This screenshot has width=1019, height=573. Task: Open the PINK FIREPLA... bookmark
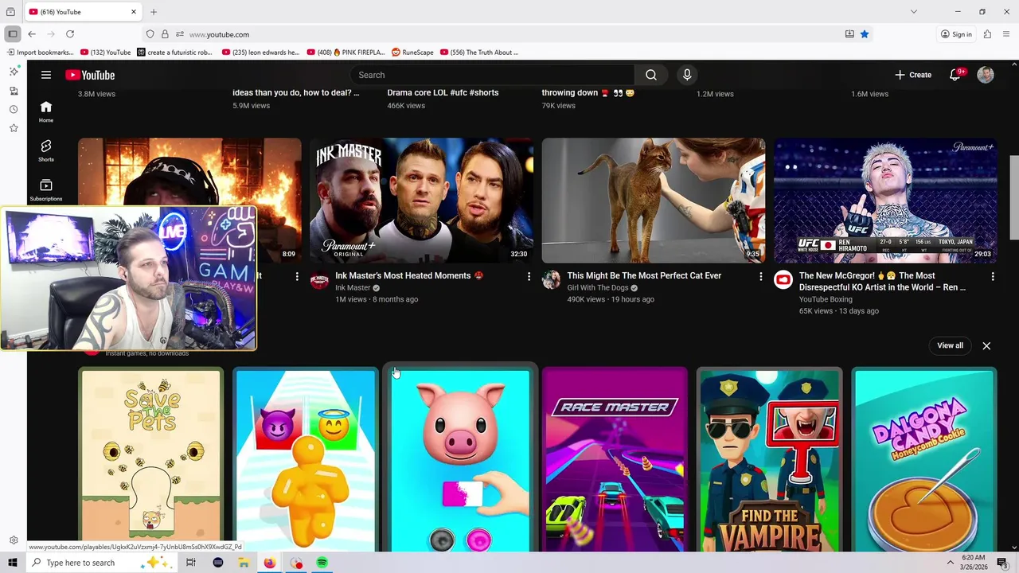(x=346, y=53)
